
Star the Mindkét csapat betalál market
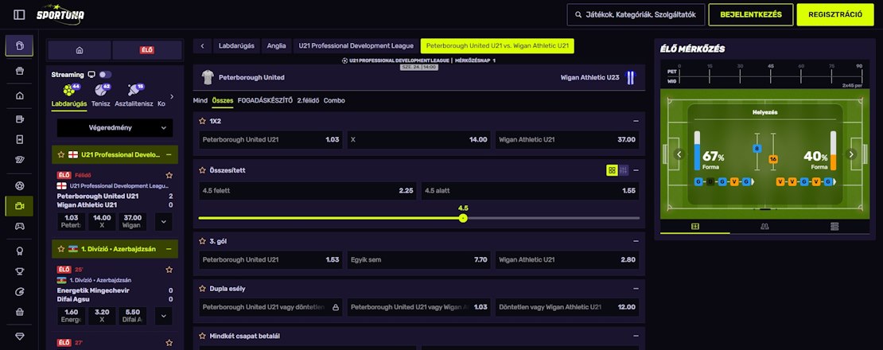(202, 336)
